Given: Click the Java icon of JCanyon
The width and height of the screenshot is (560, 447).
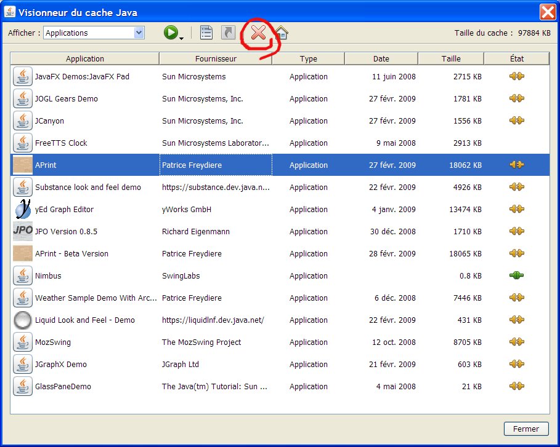Looking at the screenshot, I should tap(23, 121).
